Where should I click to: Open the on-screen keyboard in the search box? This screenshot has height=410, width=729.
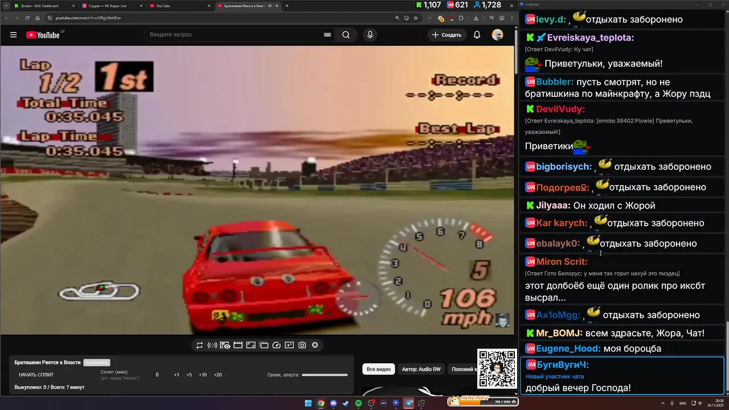click(x=327, y=35)
